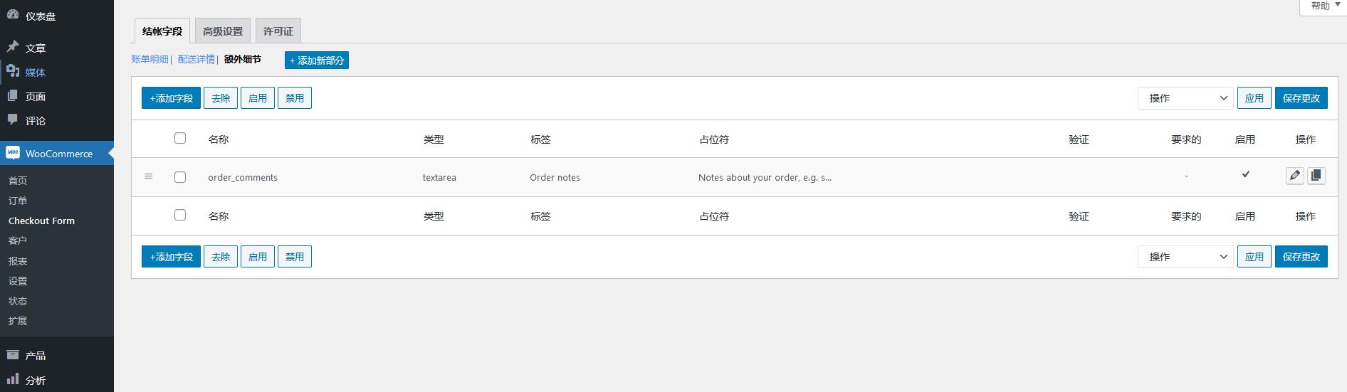Click the Pages icon in sidebar
1347x392 pixels.
point(13,95)
